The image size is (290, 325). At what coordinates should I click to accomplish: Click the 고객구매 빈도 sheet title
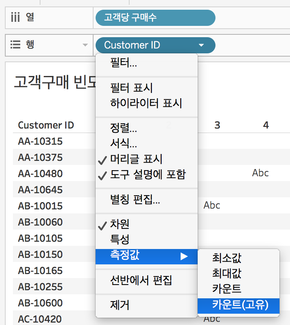[x=55, y=82]
